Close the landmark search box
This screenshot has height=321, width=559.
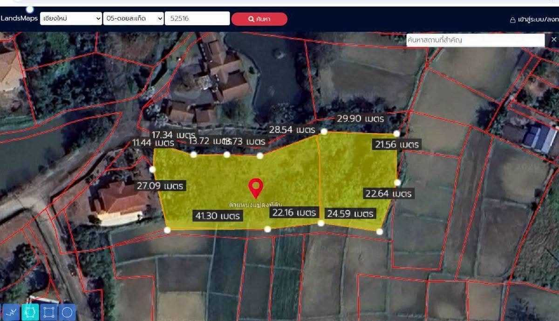(x=553, y=40)
